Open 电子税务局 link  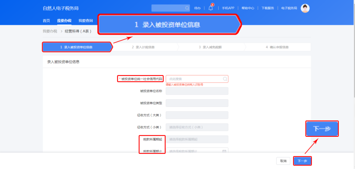pyautogui.click(x=289, y=8)
